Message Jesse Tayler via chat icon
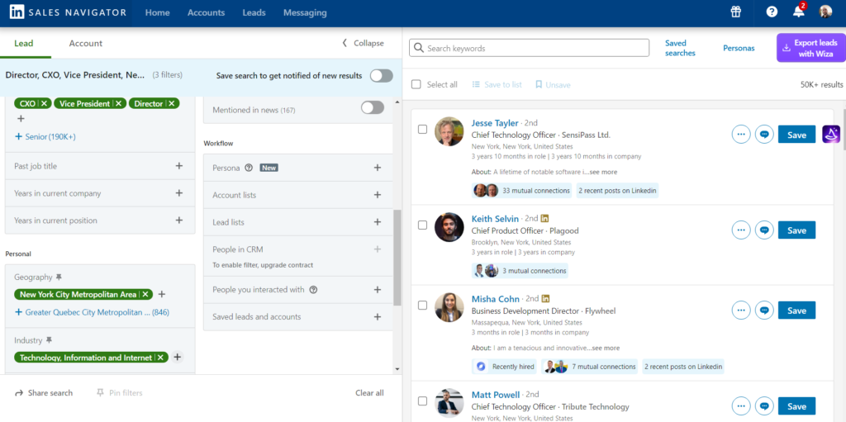 click(764, 135)
